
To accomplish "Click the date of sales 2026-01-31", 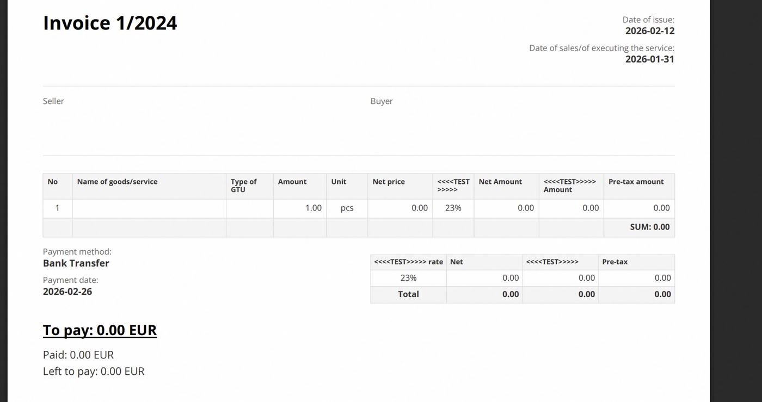I will [649, 59].
